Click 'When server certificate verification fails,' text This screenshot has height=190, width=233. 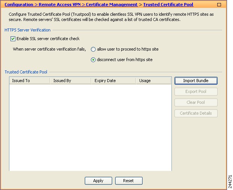(x=49, y=49)
